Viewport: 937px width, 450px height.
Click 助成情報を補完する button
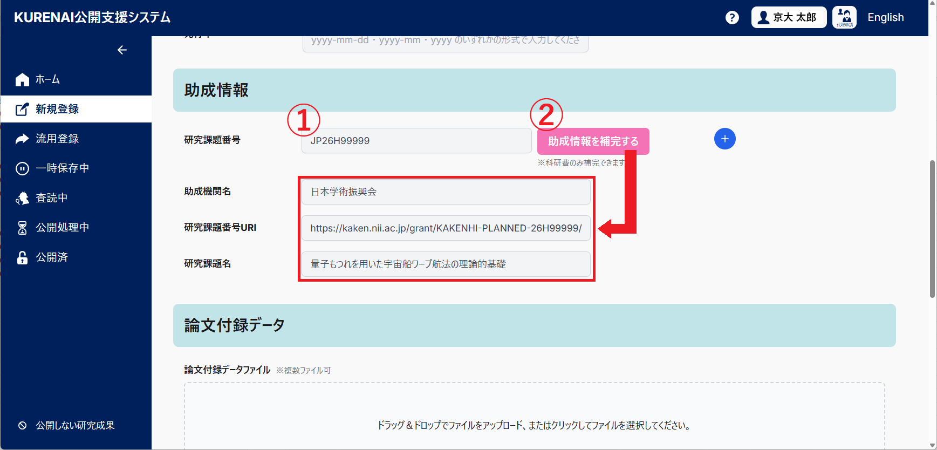coord(593,141)
